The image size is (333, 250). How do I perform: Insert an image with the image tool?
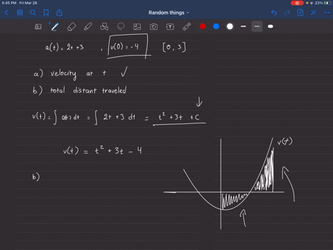click(x=137, y=26)
